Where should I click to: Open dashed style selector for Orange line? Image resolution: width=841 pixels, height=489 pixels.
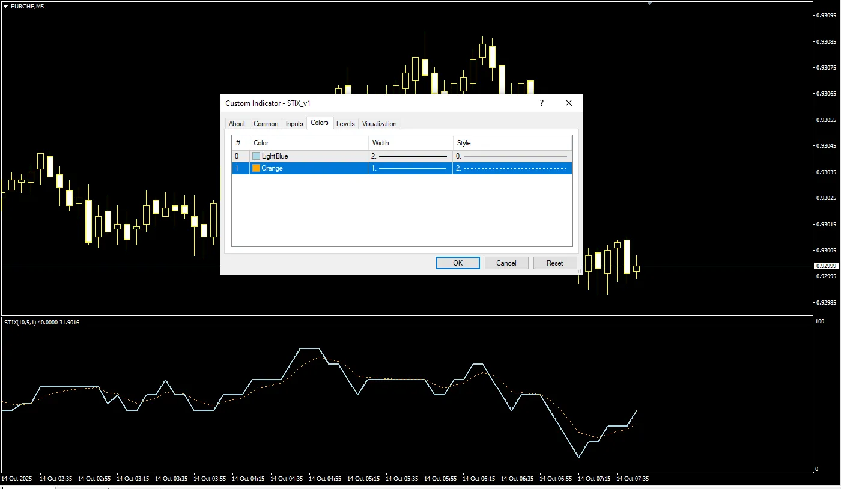click(512, 168)
